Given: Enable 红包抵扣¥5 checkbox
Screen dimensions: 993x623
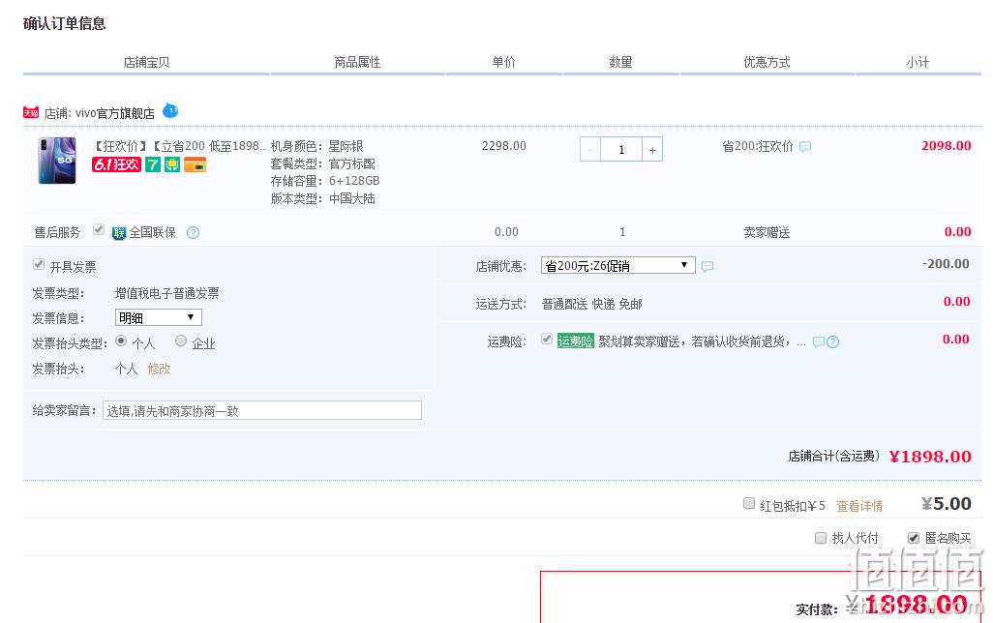Looking at the screenshot, I should click(749, 503).
